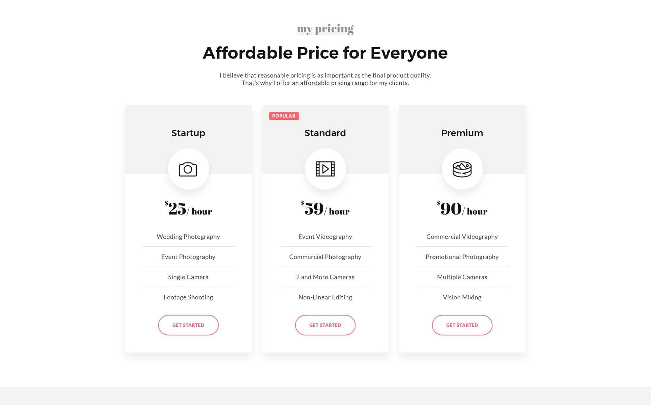This screenshot has width=651, height=405.
Task: Click the Wedding Photography feature item
Action: [x=188, y=237]
